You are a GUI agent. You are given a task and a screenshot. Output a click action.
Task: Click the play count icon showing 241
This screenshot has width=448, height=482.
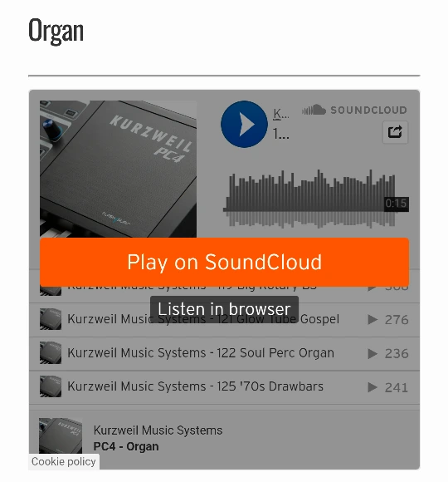click(373, 387)
